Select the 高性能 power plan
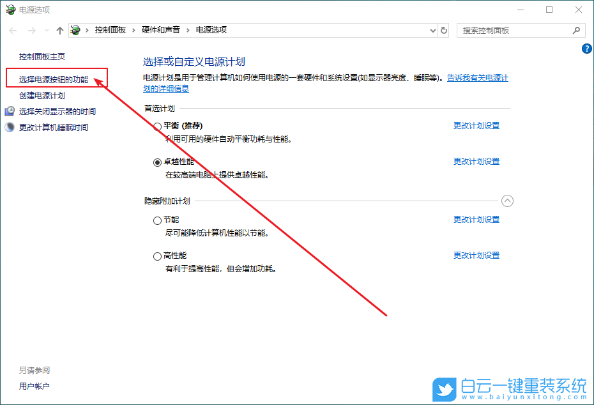 pos(157,256)
